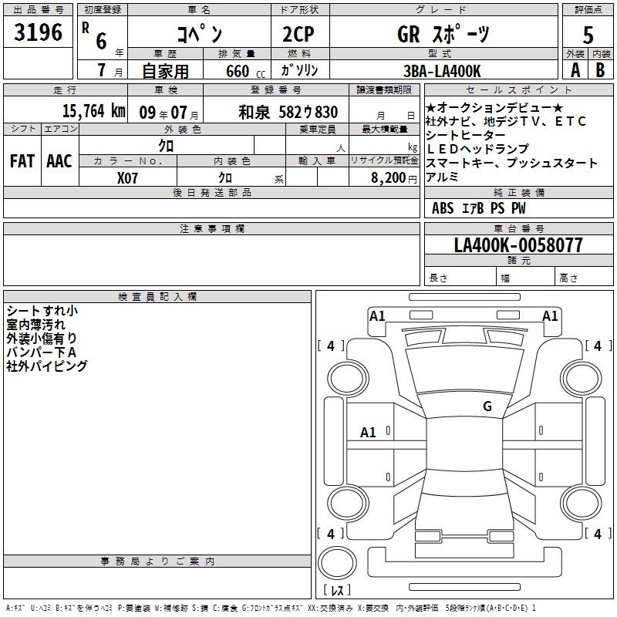Select the color number X07
This screenshot has width=617, height=617.
click(x=127, y=178)
